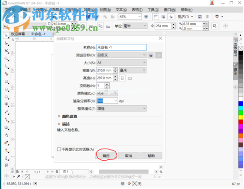Select the Transparency tool
The width and height of the screenshot is (244, 189).
click(7, 135)
